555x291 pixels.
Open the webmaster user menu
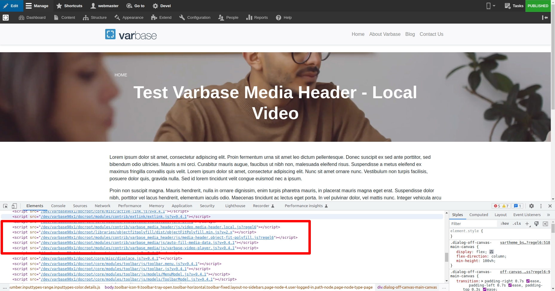105,6
